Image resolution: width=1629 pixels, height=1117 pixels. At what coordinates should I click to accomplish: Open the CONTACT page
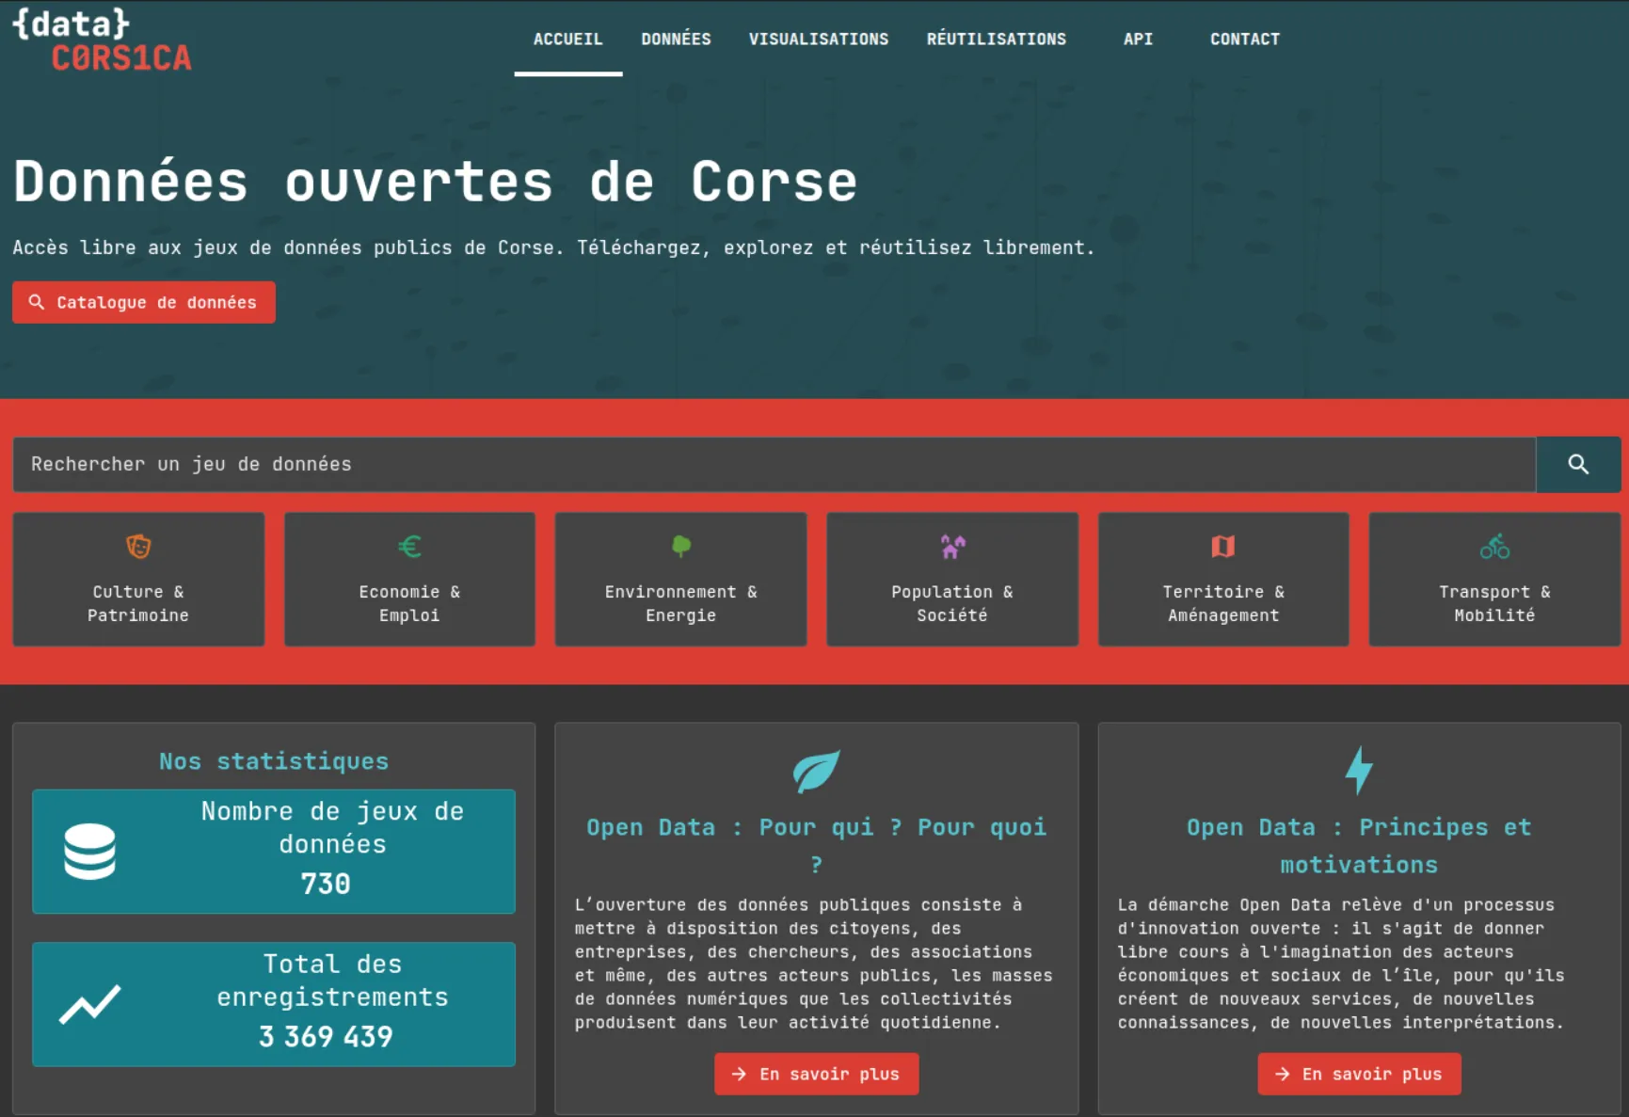(1244, 40)
